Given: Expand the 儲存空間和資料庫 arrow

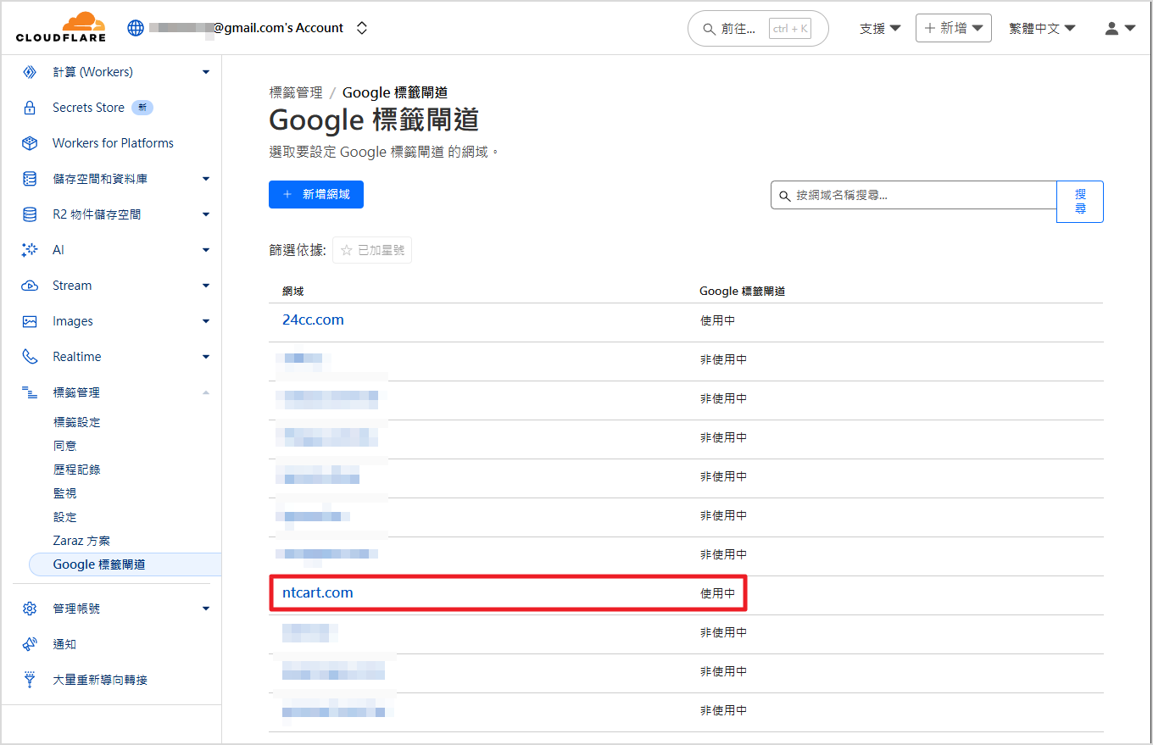Looking at the screenshot, I should (x=206, y=179).
